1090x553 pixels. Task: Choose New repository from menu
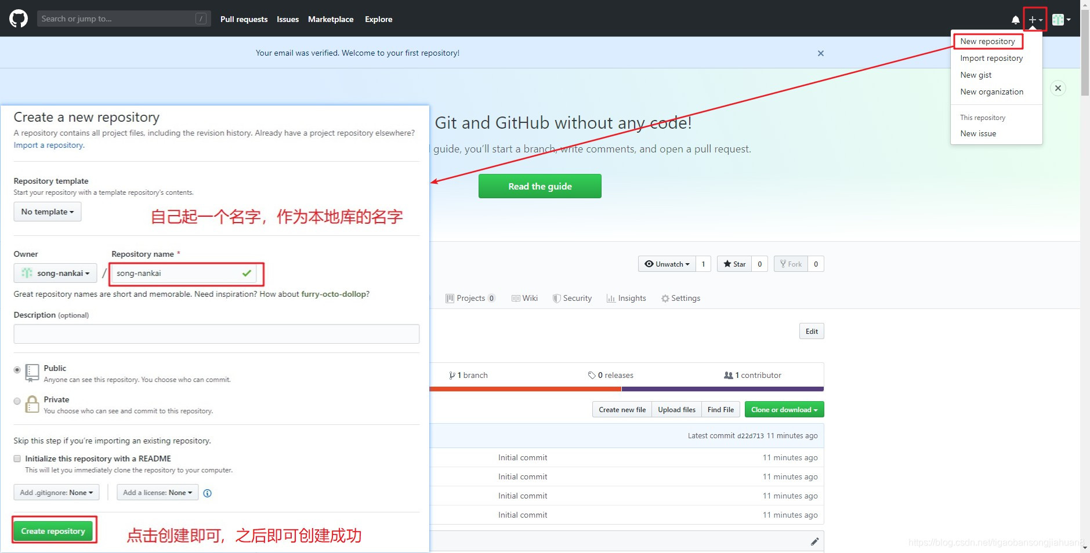click(987, 41)
